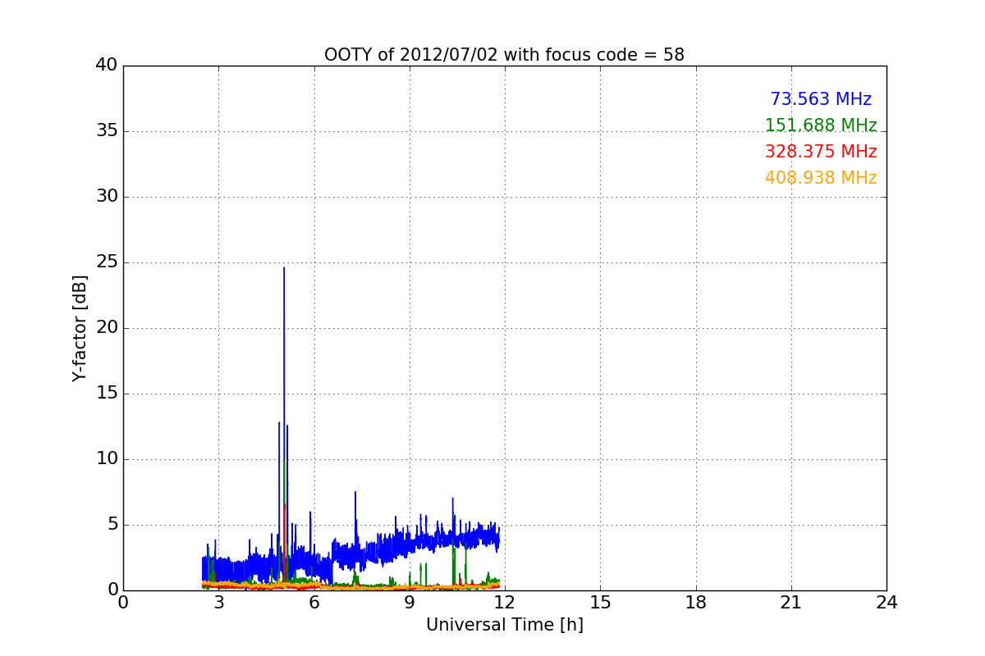Image resolution: width=985 pixels, height=656 pixels.
Task: Click the plot title 'OOTY of 2012/07/02 with focus code = 58'
Action: pyautogui.click(x=504, y=55)
